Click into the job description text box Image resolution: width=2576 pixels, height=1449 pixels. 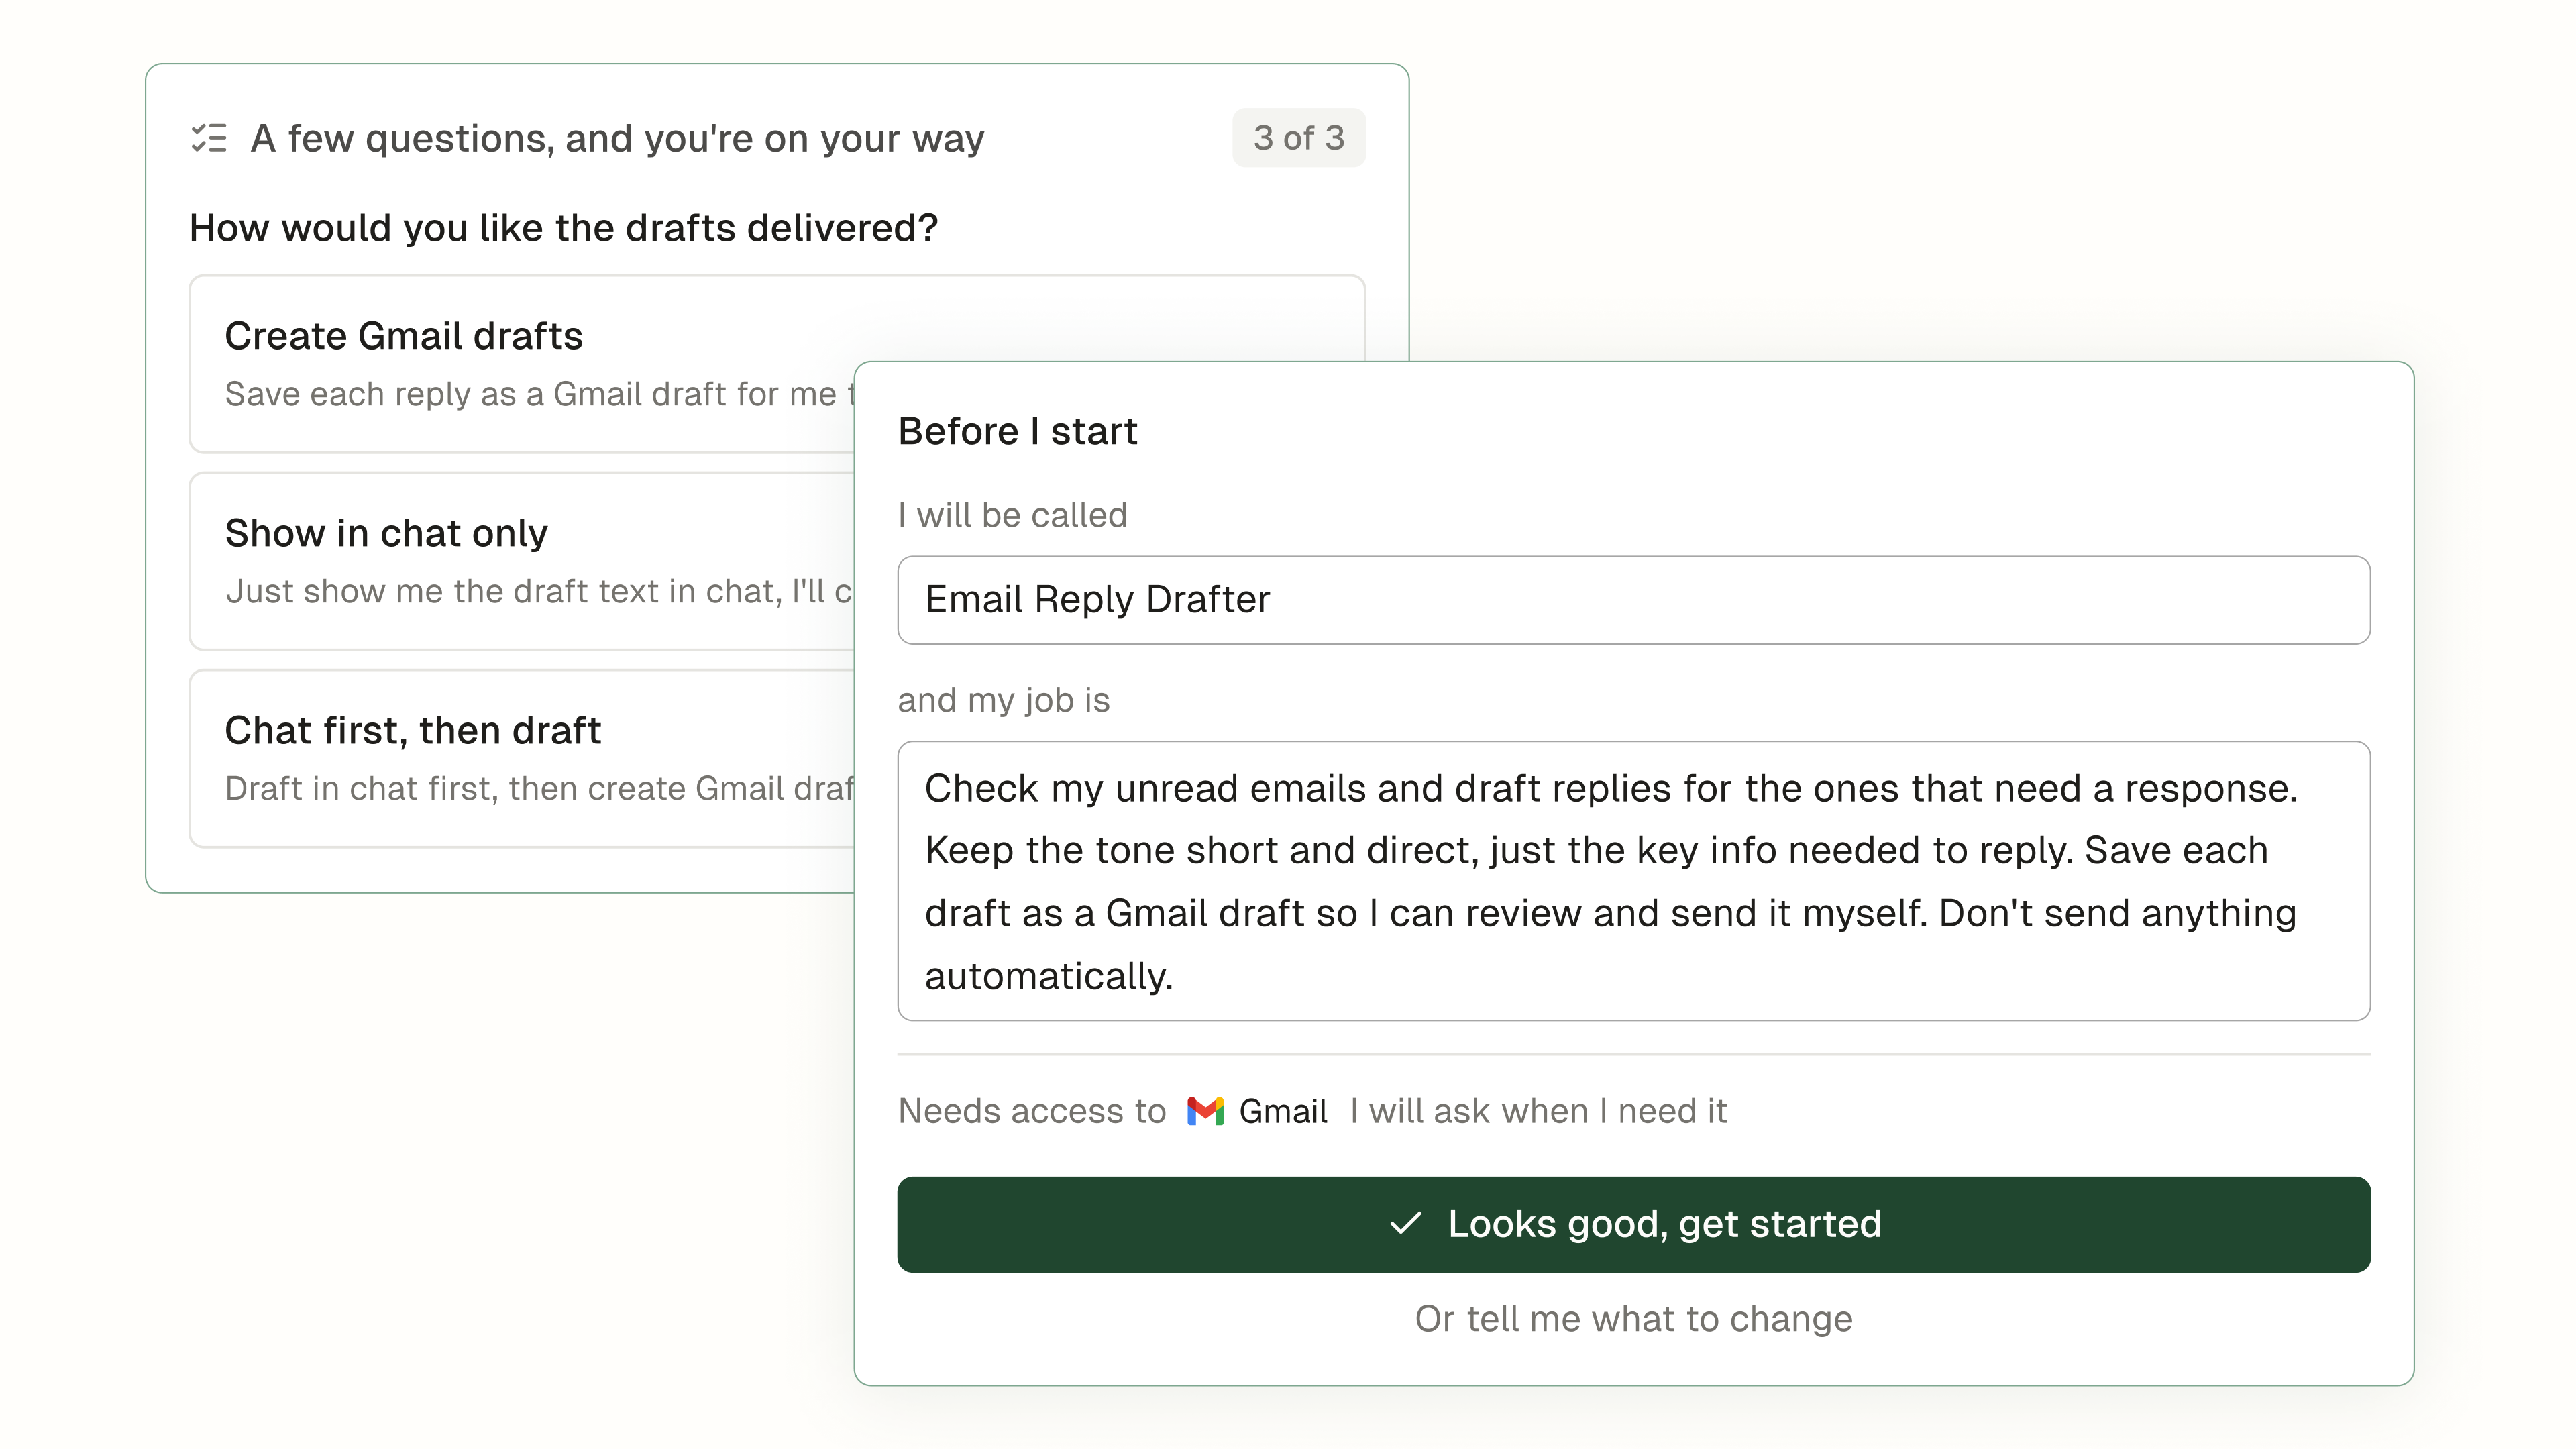(1633, 881)
